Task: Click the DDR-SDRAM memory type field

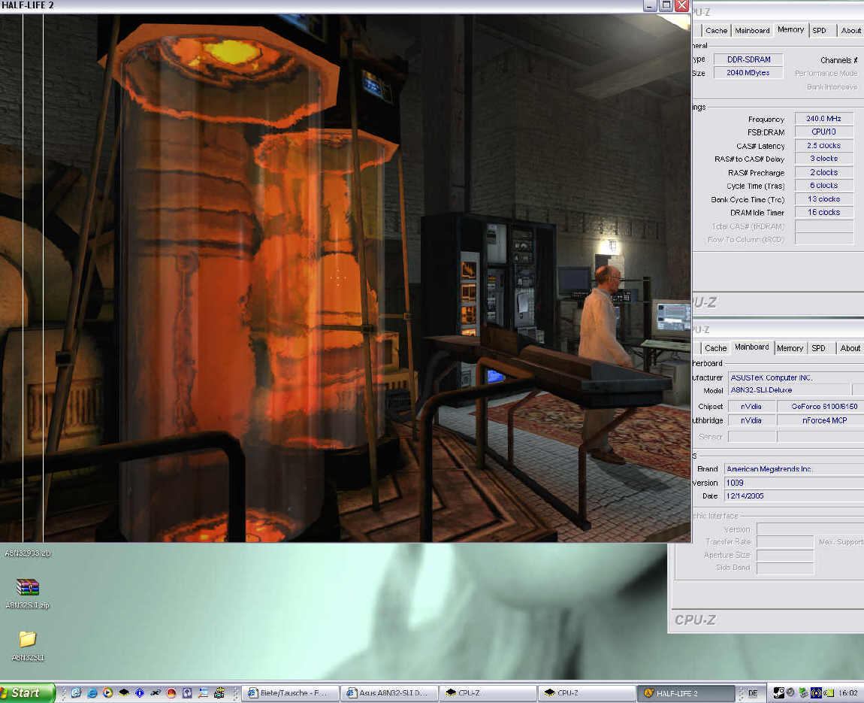Action: [748, 59]
